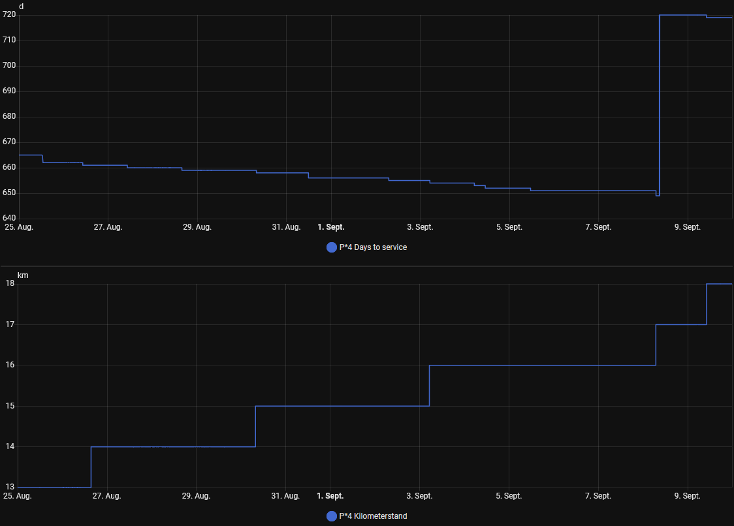Click the 'km' unit label of bottom chart

tap(23, 275)
